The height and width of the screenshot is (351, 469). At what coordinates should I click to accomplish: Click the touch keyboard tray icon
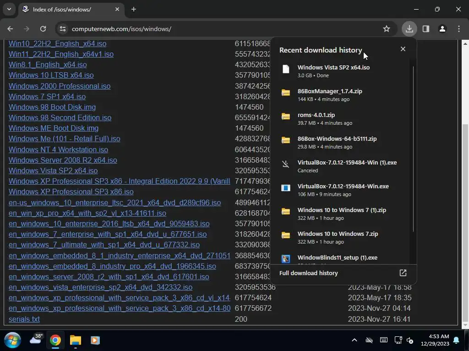384,340
